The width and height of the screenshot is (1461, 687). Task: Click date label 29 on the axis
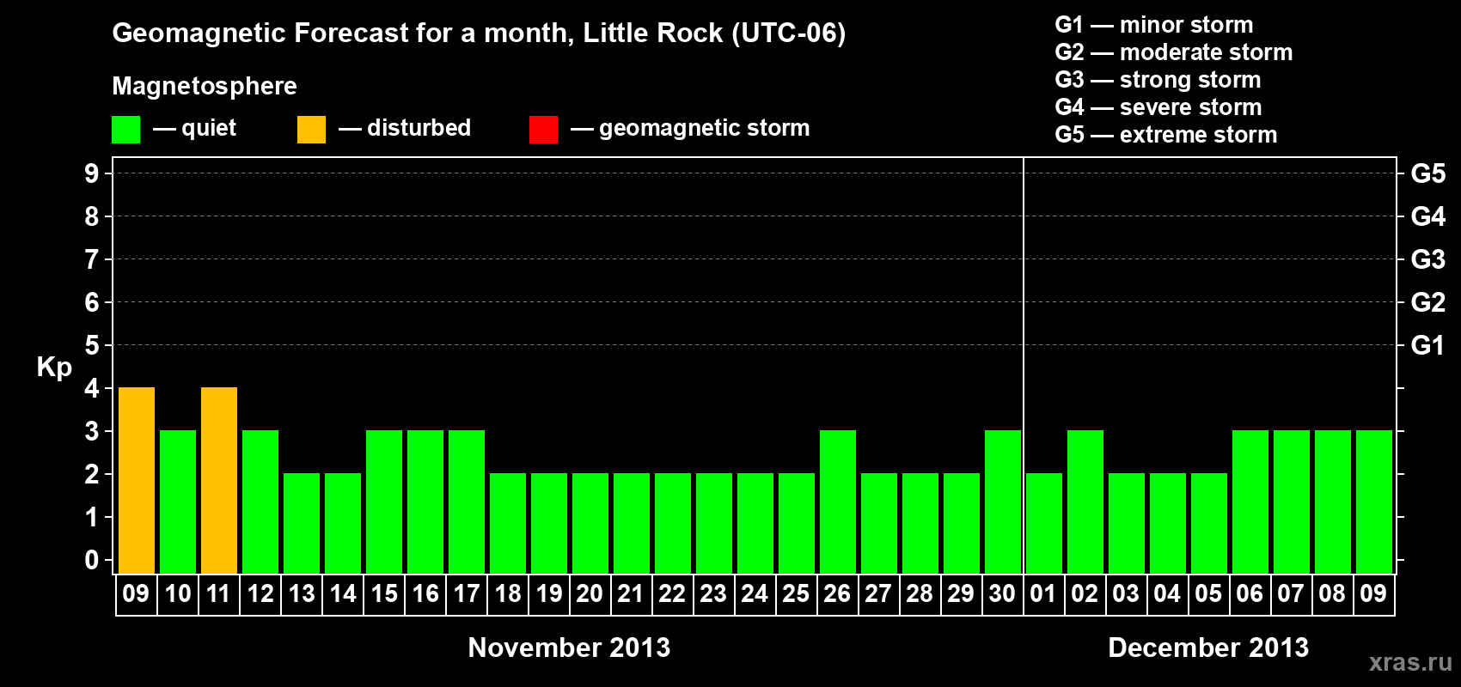point(961,594)
